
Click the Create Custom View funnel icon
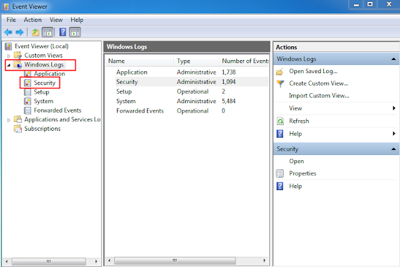point(280,83)
